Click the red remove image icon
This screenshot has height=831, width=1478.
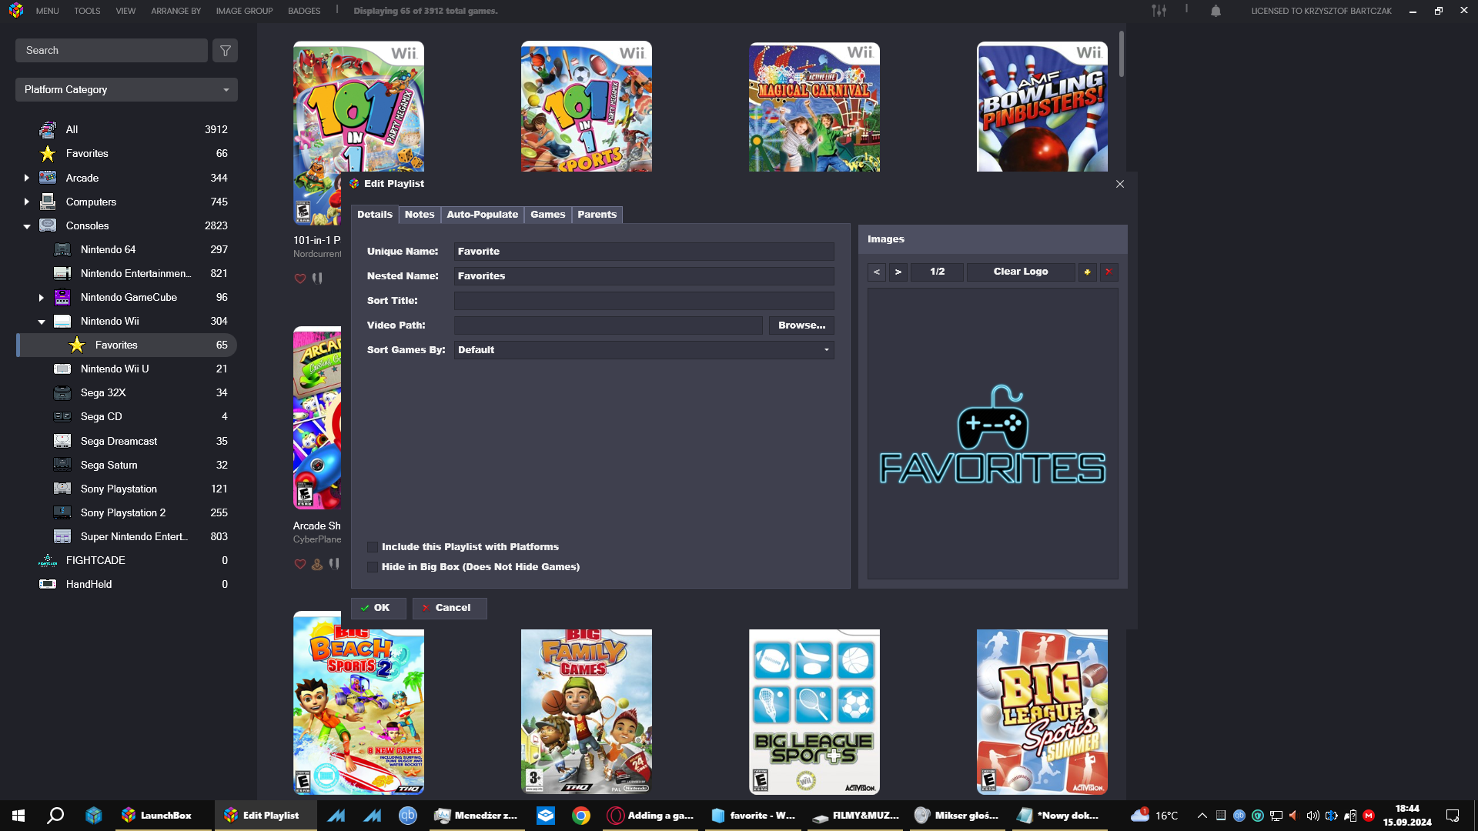point(1108,272)
